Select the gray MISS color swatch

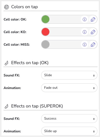pos(46,44)
